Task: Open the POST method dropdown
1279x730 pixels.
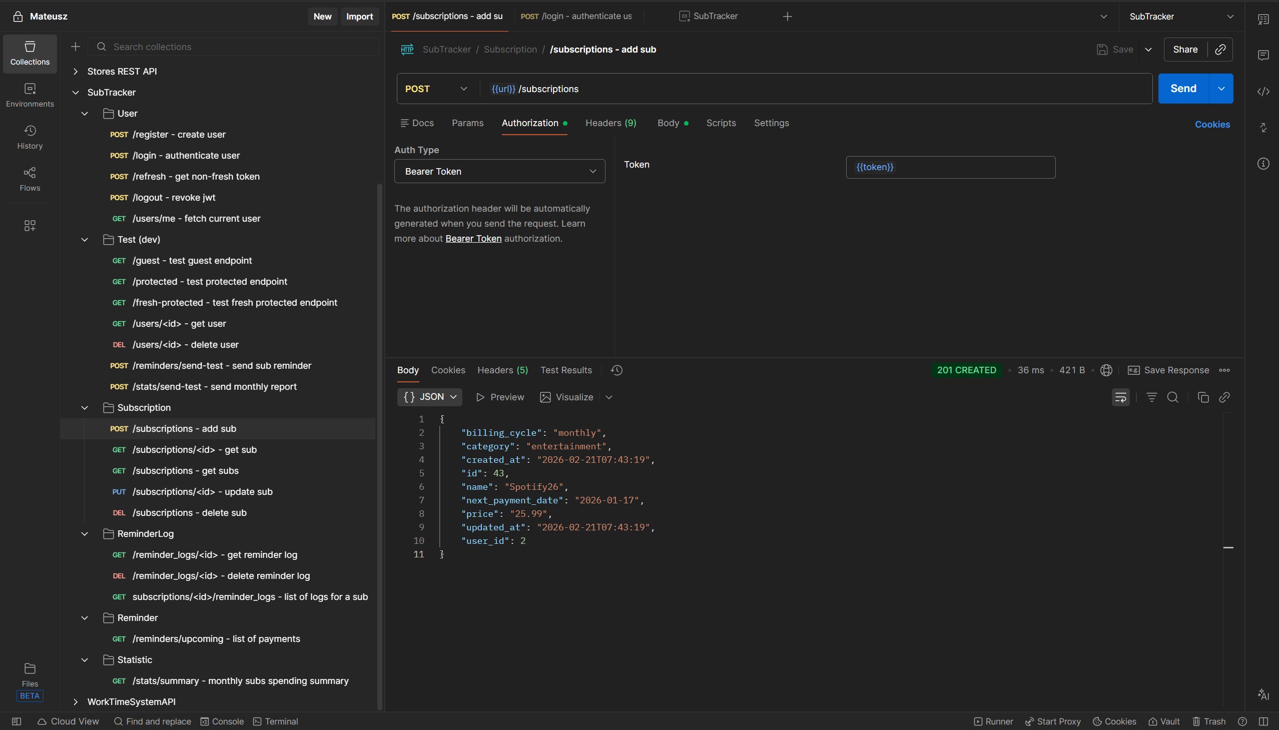Action: [435, 89]
